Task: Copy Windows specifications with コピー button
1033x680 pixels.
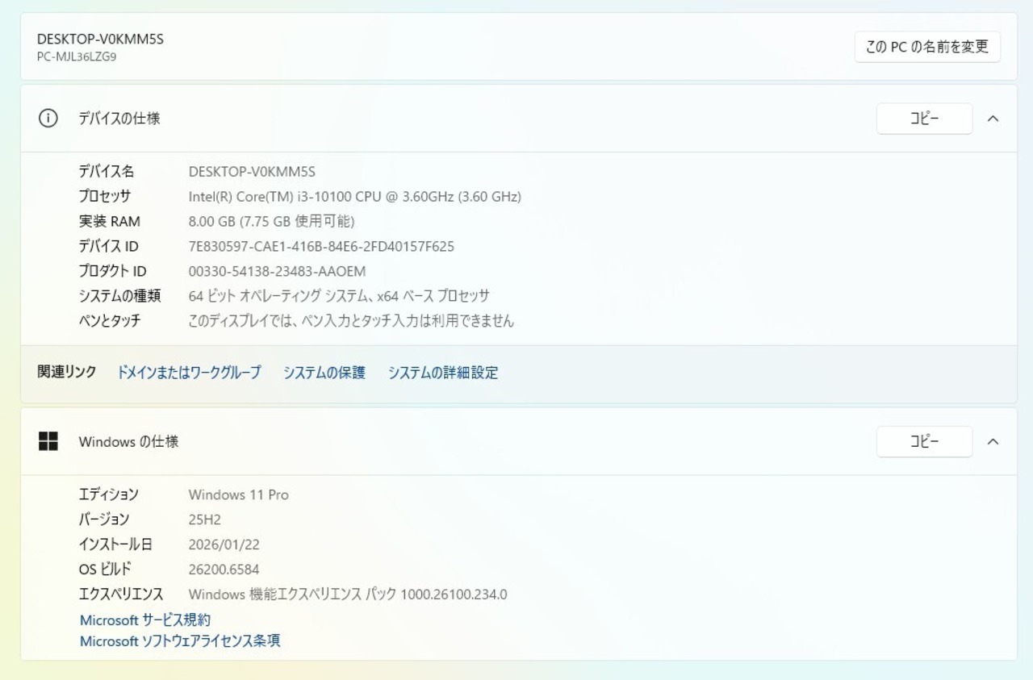Action: point(925,441)
